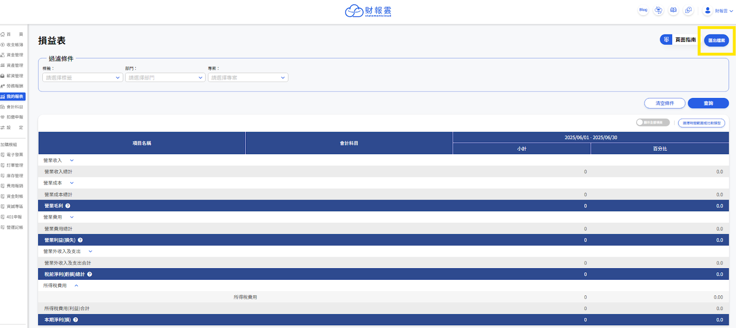736x328 pixels.
Task: Click the indented 所得稅費用 account entry
Action: point(245,297)
